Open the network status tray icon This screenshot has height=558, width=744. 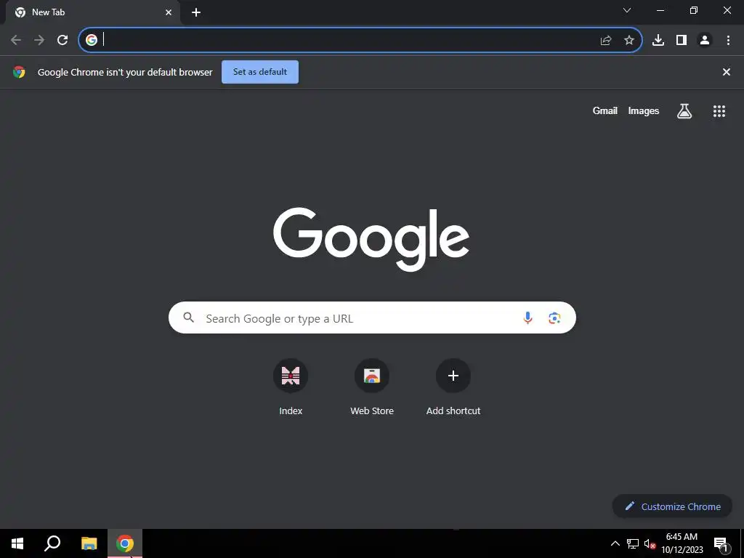(633, 543)
